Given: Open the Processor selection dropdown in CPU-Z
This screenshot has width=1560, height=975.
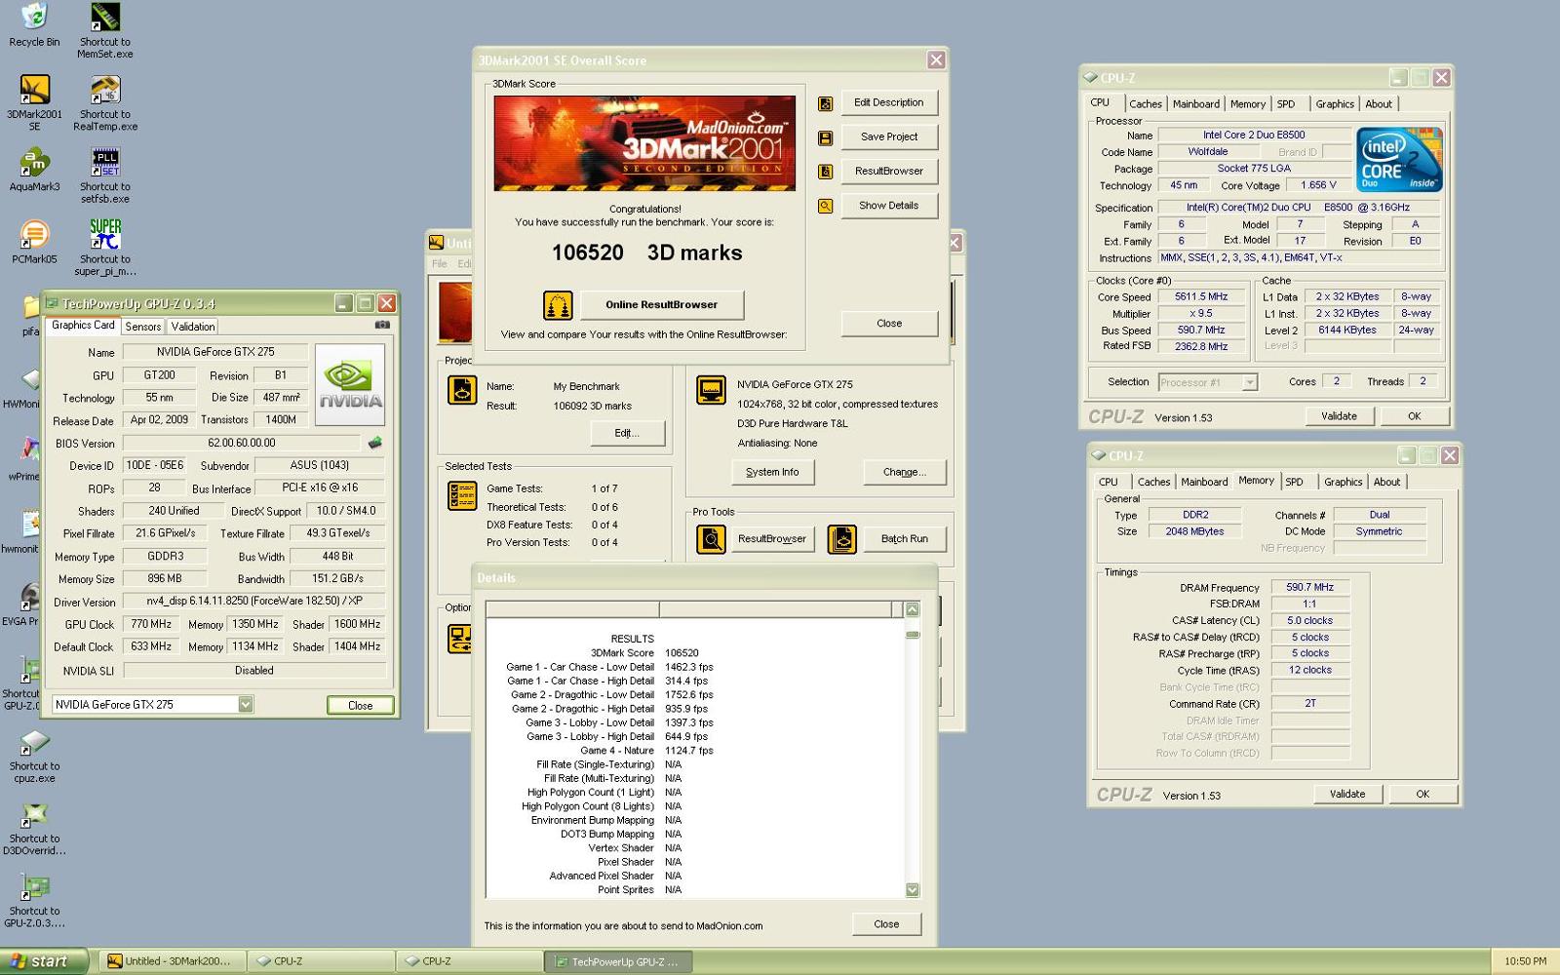Looking at the screenshot, I should point(1250,382).
